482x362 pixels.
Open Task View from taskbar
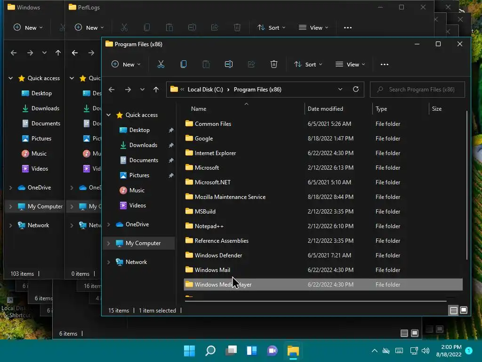[231, 351]
